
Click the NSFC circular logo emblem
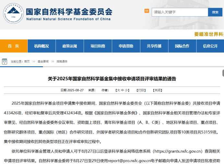coord(13,14)
